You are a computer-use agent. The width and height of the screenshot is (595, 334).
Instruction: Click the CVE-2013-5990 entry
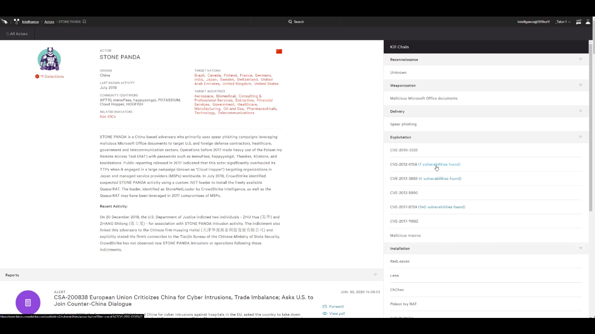click(x=404, y=193)
